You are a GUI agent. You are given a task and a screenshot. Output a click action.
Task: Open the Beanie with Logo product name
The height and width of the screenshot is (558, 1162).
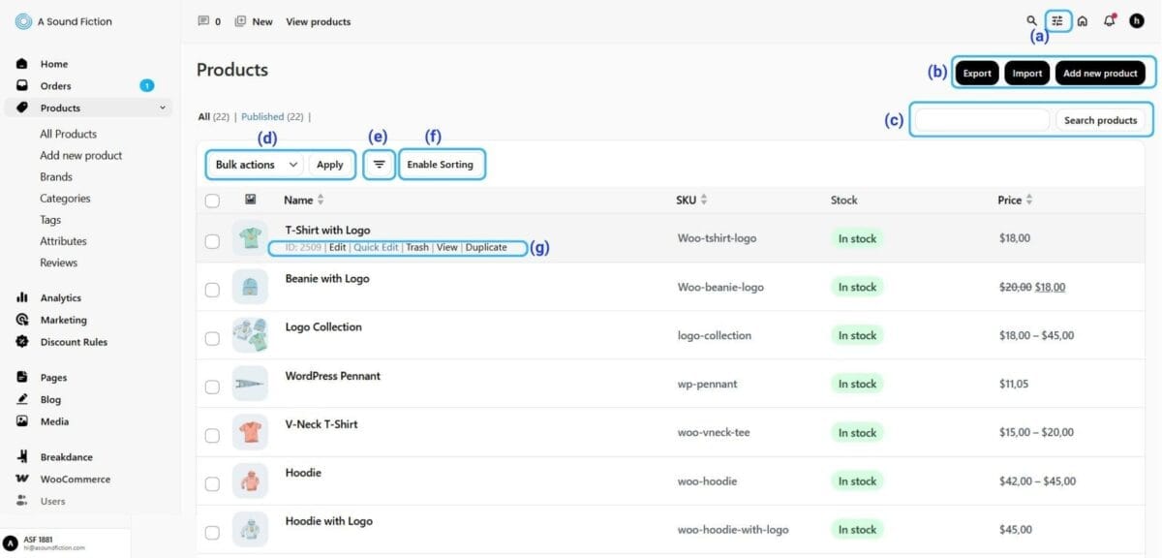[327, 278]
